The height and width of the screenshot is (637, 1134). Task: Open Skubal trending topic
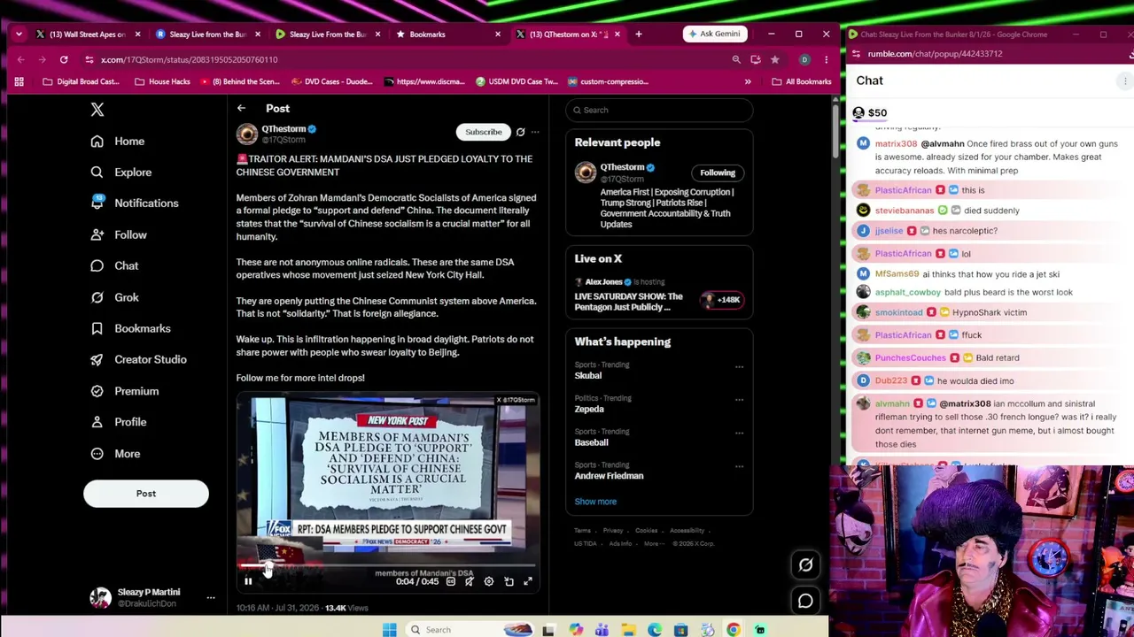(588, 376)
